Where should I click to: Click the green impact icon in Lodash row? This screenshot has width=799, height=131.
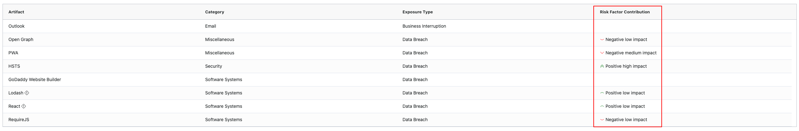[x=602, y=93]
